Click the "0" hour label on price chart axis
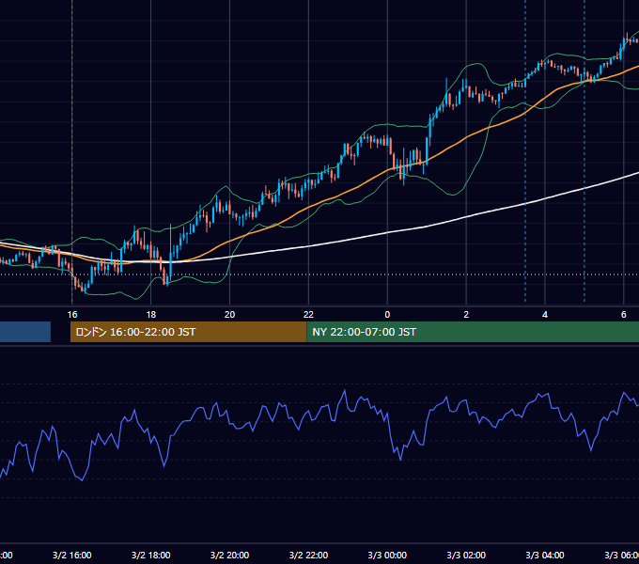 (x=387, y=314)
